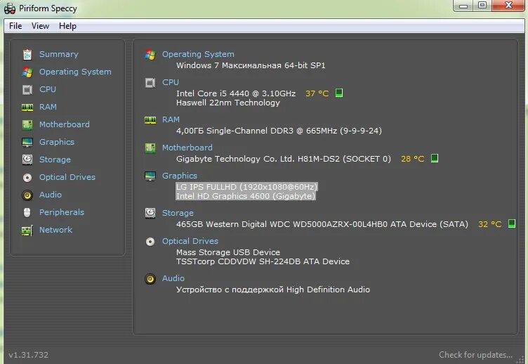
Task: Click the CPU temperature 37 °C value
Action: pos(317,93)
